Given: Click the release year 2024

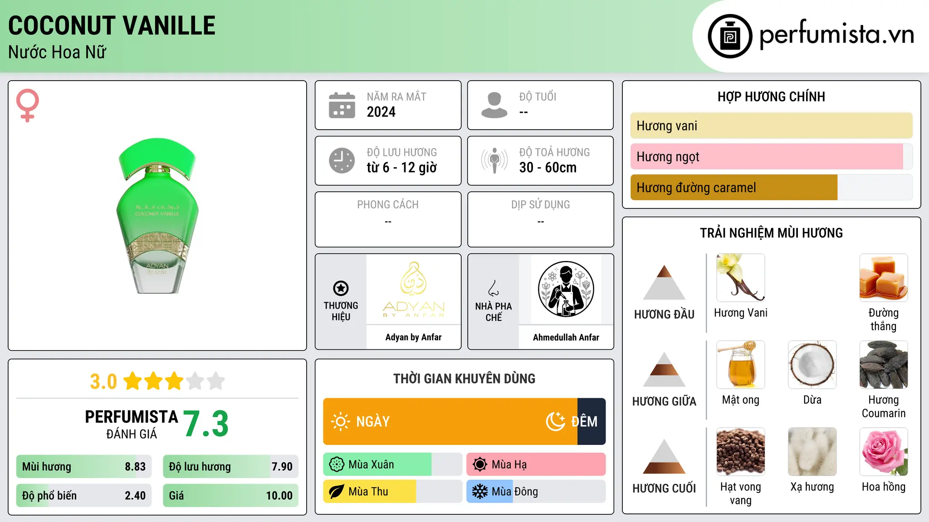Looking at the screenshot, I should click(x=381, y=112).
